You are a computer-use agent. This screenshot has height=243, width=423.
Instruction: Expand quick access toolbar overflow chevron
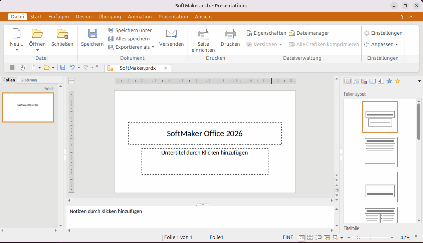click(97, 66)
